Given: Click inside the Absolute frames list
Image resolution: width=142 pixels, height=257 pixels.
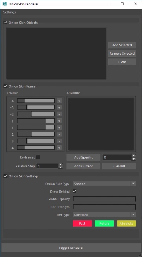Looking at the screenshot, I should pos(101,124).
